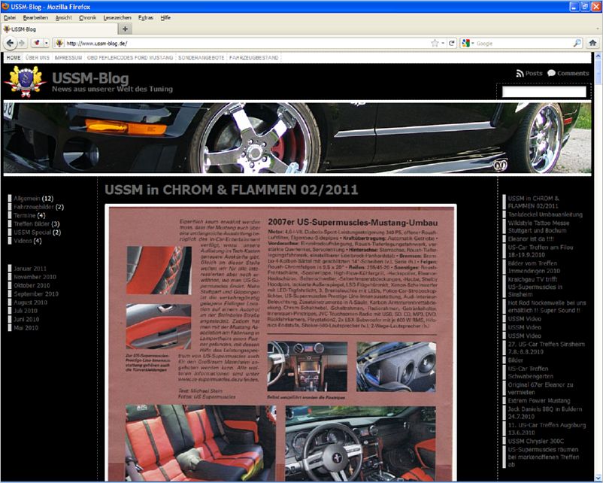Go back with the browser Back arrow
This screenshot has width=603, height=483.
(11, 43)
